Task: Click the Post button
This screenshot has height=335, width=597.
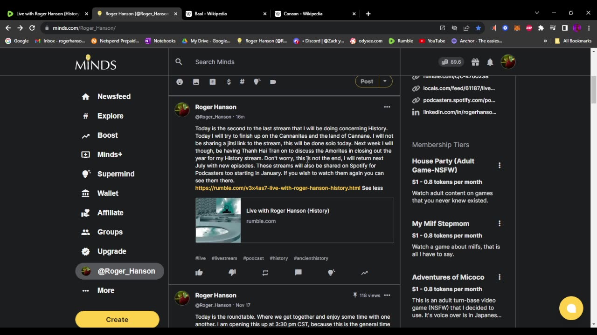Action: 367,81
